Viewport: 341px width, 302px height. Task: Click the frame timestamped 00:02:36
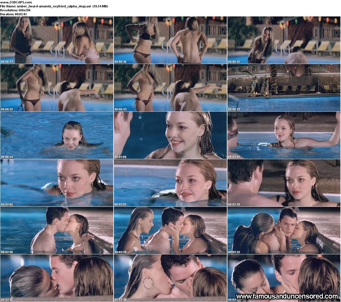[57, 278]
